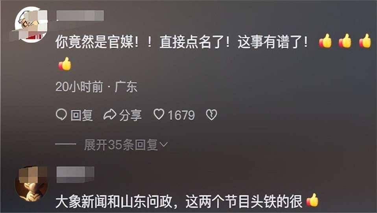Viewport: 377px width, 213px height.
Task: Open the first commenter's avatar
Action: pos(31,25)
